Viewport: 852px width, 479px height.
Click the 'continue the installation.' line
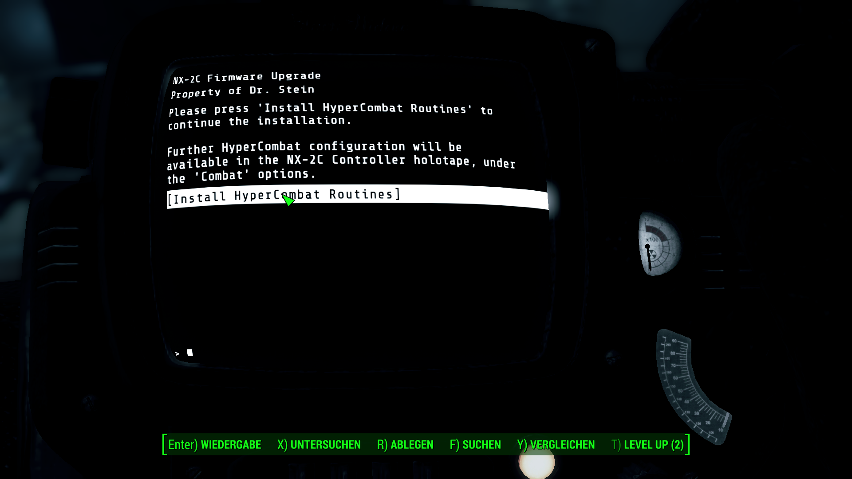click(260, 122)
